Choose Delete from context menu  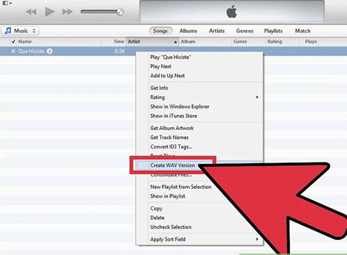[158, 217]
